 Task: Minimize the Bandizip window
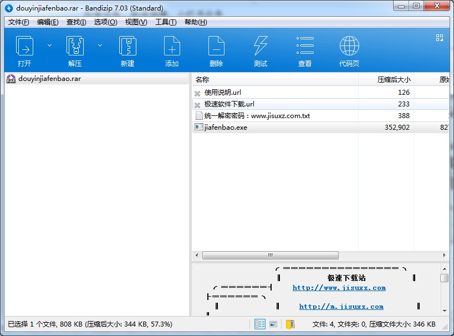[x=401, y=6]
